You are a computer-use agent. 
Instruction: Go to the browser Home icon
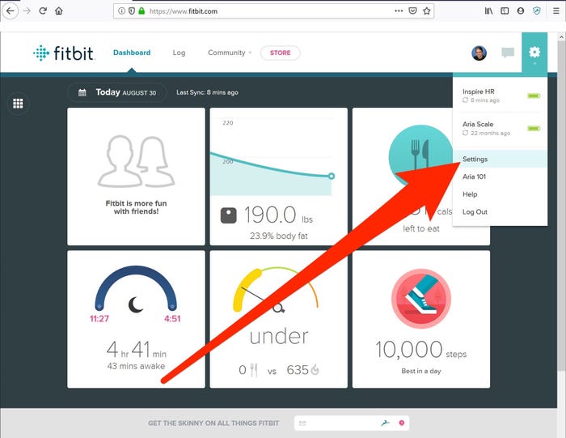coord(59,11)
